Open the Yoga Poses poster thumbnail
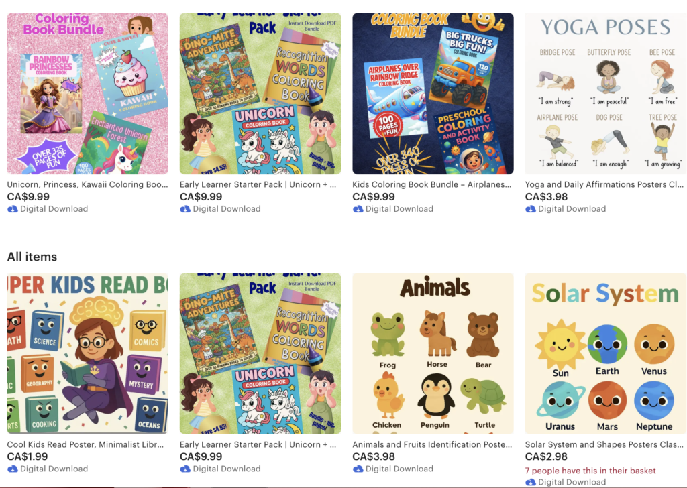Image resolution: width=687 pixels, height=488 pixels. coord(606,94)
